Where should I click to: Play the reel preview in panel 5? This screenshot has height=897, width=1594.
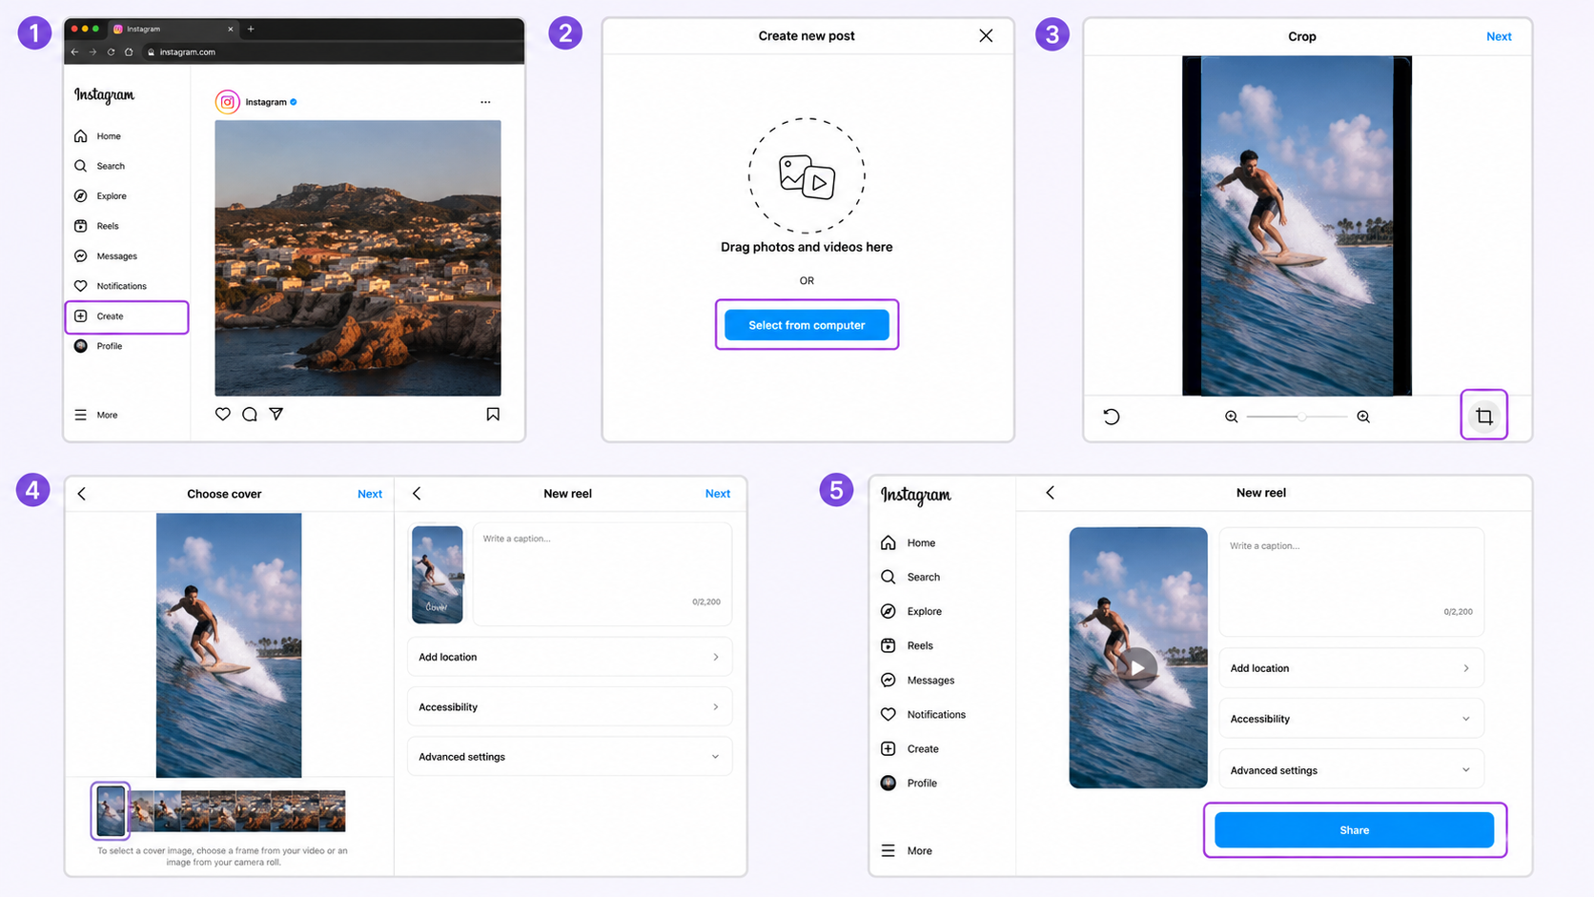tap(1137, 667)
